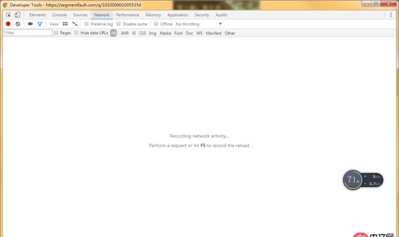This screenshot has width=399, height=237.
Task: Activate the inspect element picker icon
Action: coord(8,15)
